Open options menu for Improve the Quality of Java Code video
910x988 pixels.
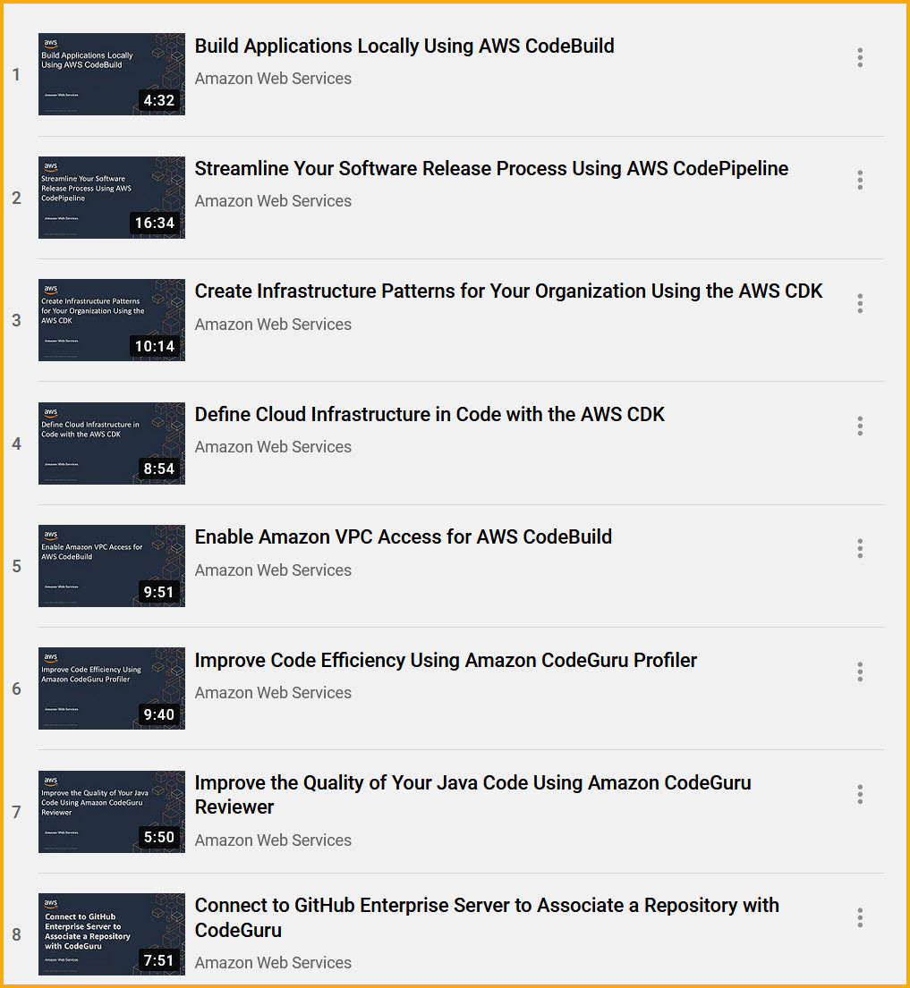pos(860,794)
